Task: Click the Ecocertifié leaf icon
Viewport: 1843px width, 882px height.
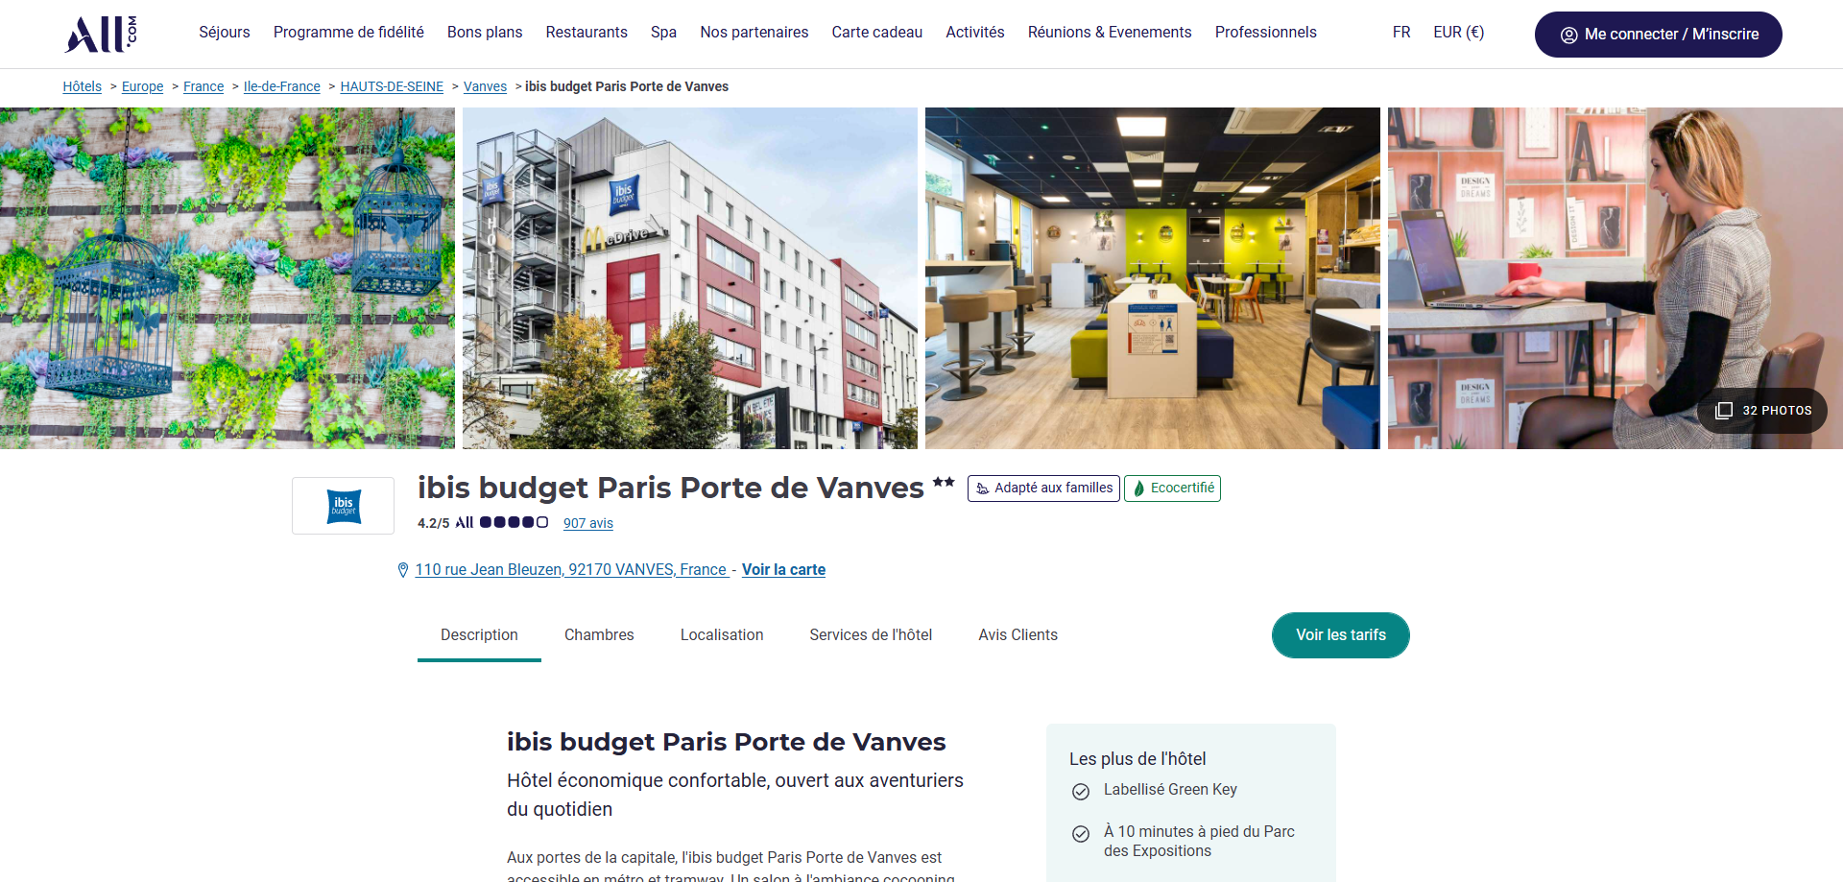Action: click(1138, 489)
